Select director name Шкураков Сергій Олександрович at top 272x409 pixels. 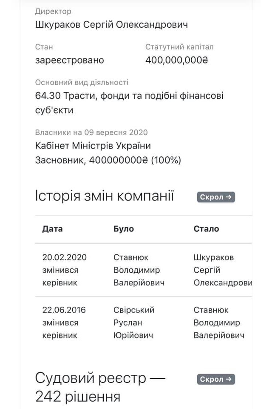(x=111, y=25)
